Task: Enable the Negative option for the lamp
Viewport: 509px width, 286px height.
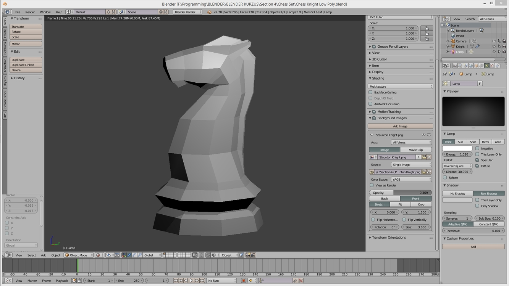Action: (x=477, y=148)
